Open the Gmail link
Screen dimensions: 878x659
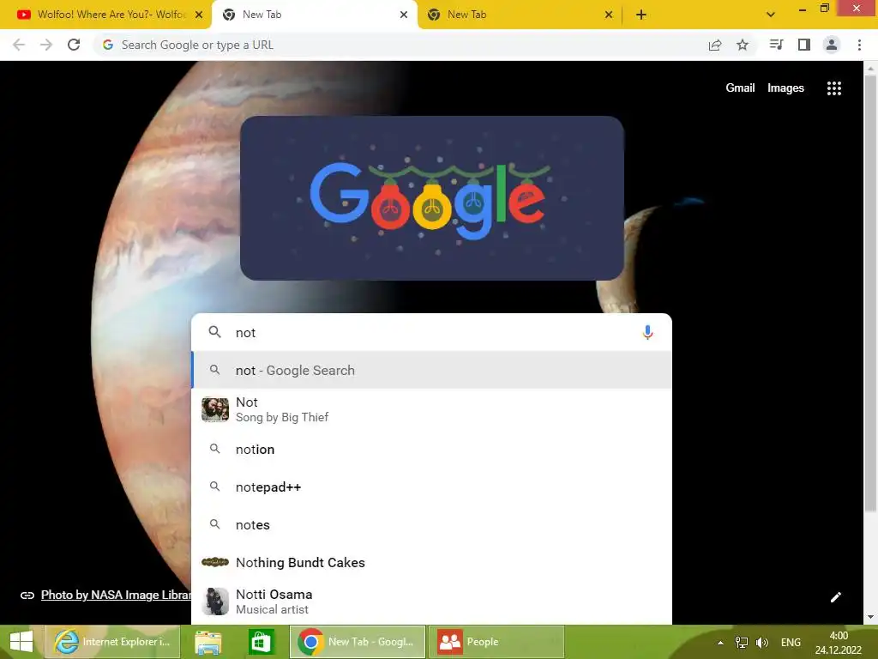(740, 88)
